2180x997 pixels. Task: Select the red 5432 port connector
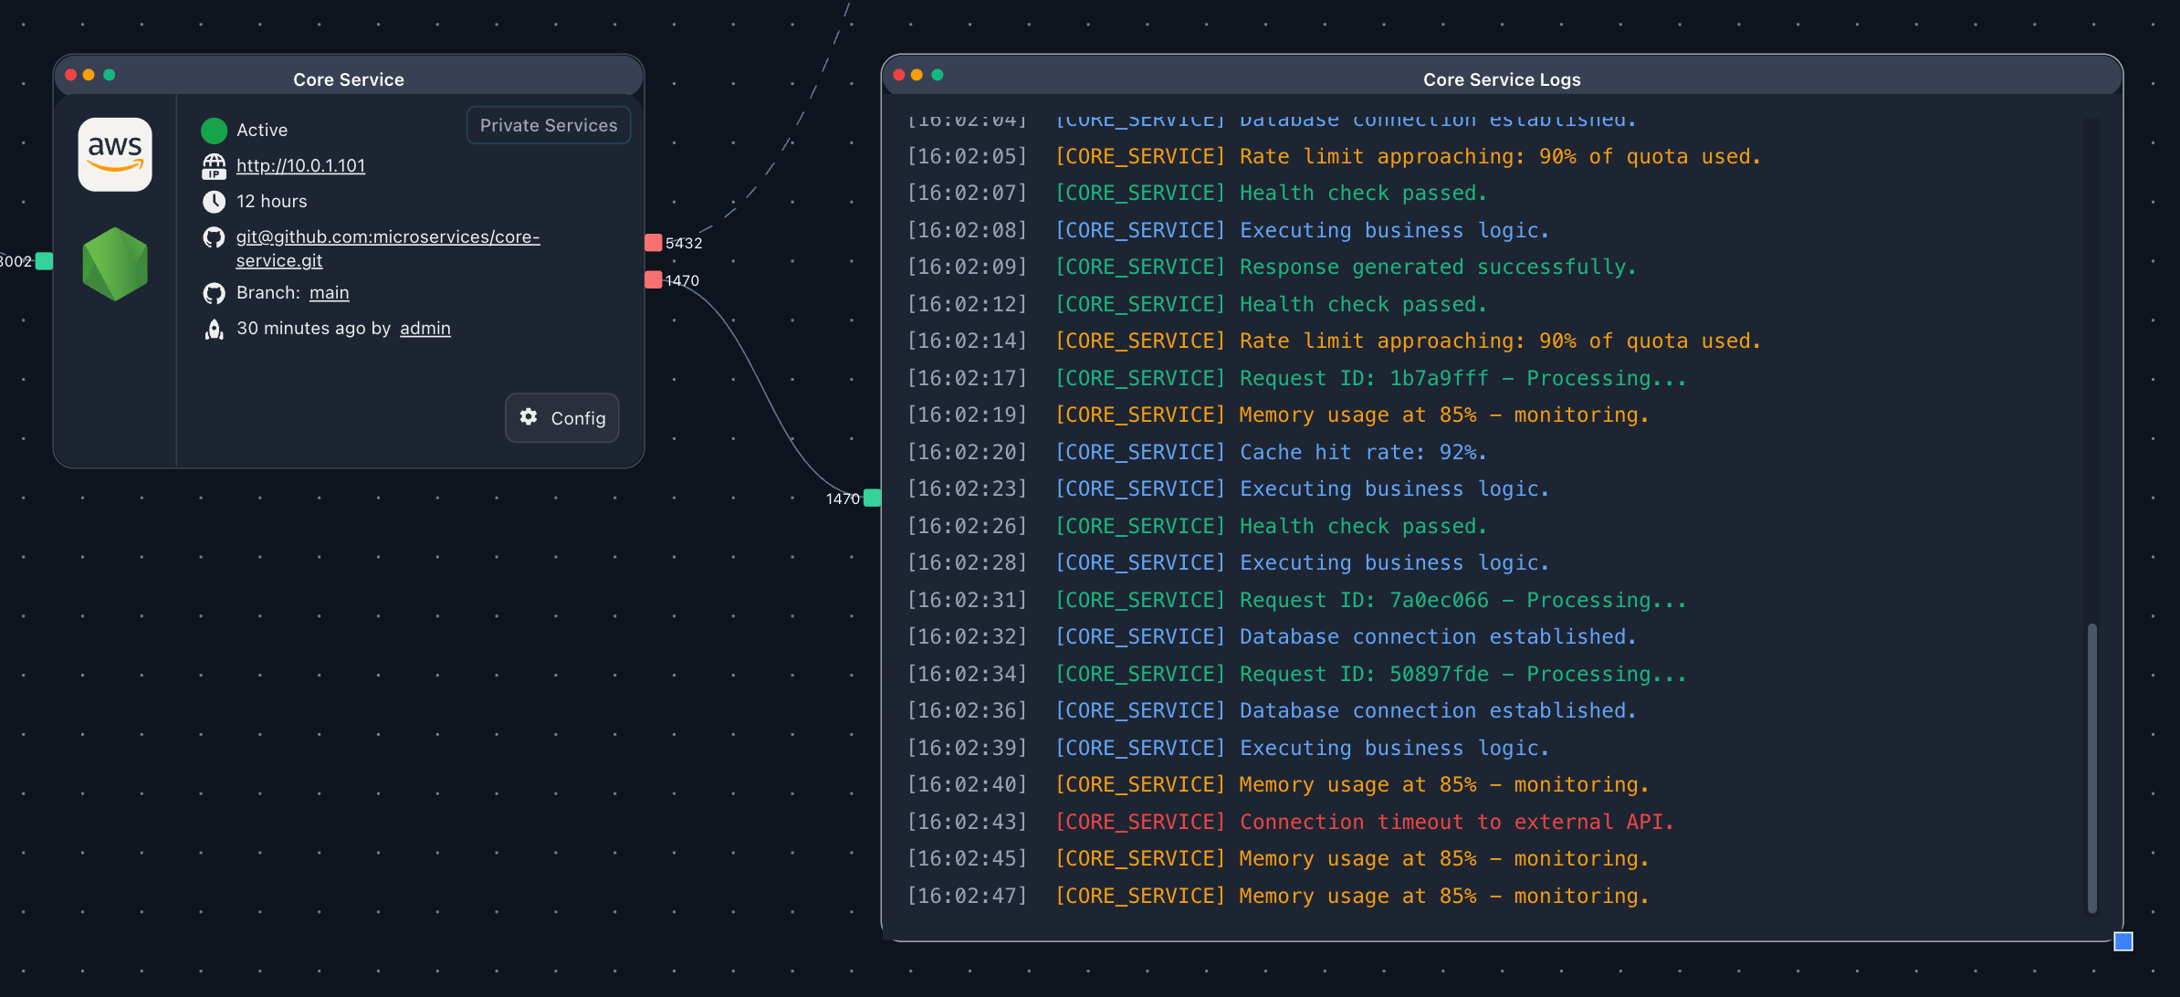[654, 243]
